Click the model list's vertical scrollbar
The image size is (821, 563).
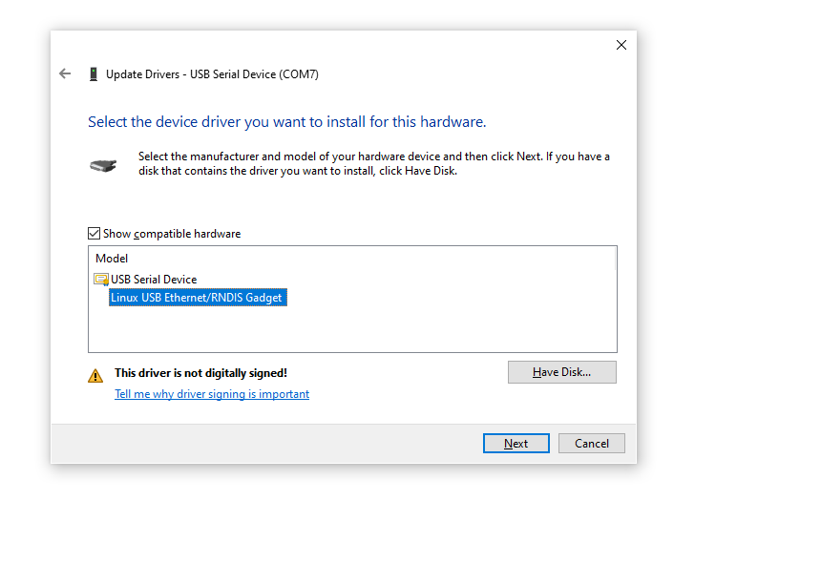click(x=615, y=259)
